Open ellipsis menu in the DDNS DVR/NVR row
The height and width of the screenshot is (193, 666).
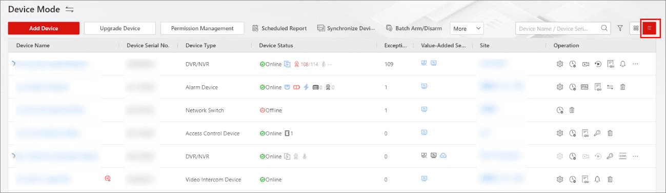(x=636, y=156)
